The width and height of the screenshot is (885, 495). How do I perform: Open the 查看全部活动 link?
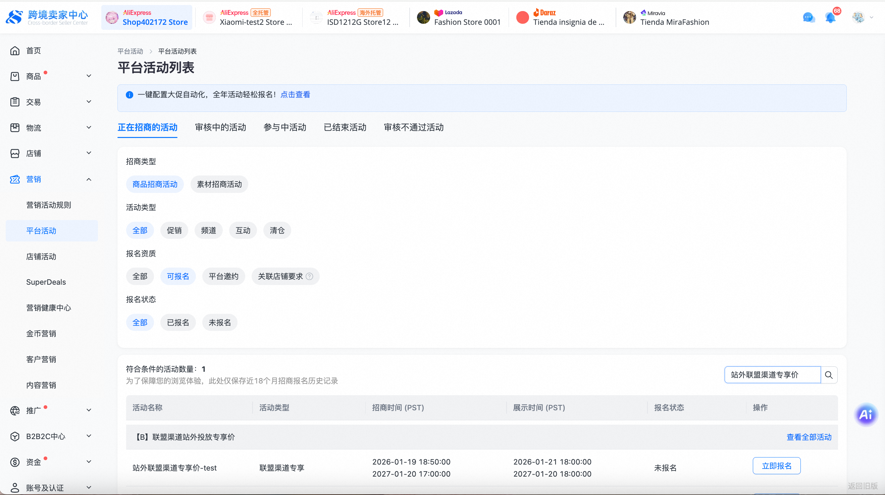tap(809, 437)
